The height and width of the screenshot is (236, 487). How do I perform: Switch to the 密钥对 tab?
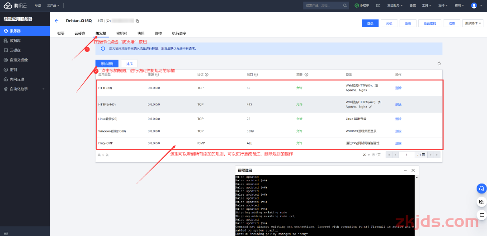click(x=122, y=33)
